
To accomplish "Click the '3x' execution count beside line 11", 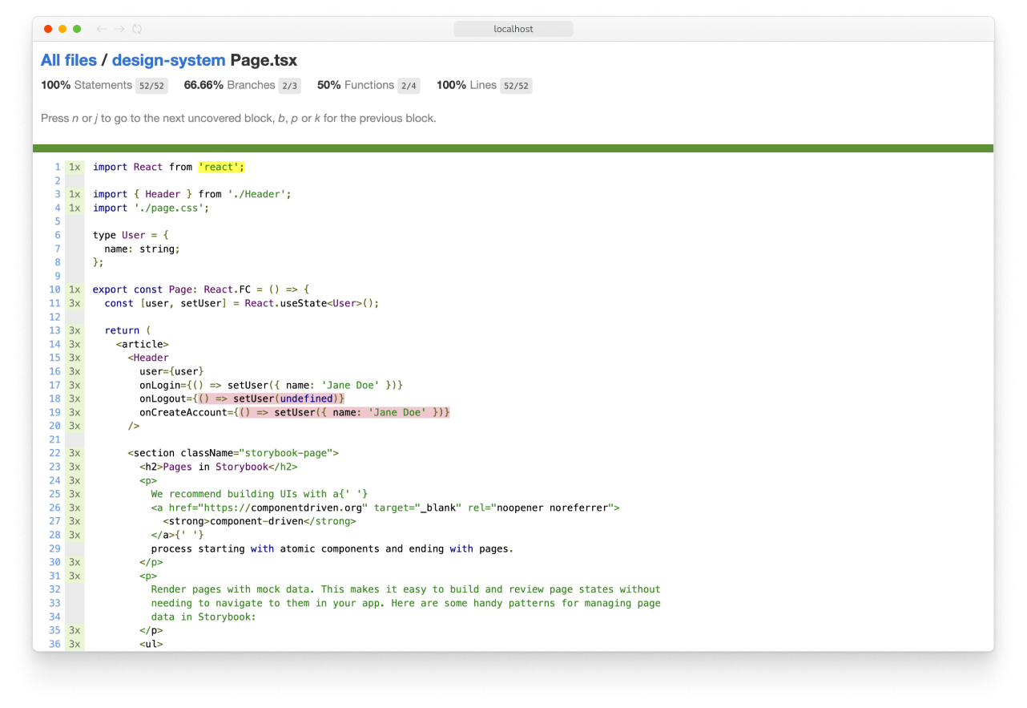I will (75, 303).
